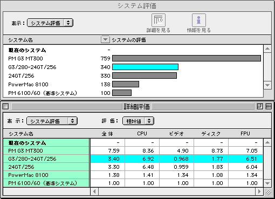This screenshot has width=275, height=199.
Task: Open the 評価 相対値 dropdown
Action: coord(138,121)
